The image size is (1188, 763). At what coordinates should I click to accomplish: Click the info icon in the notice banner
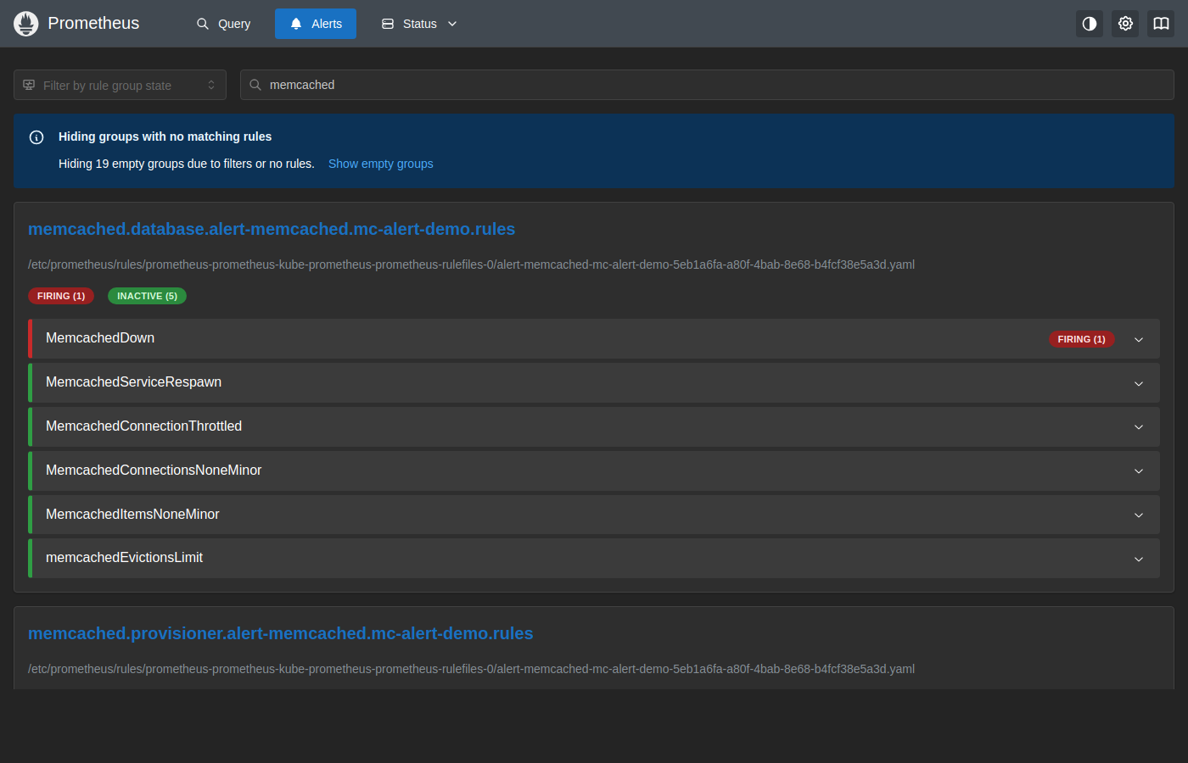coord(36,137)
